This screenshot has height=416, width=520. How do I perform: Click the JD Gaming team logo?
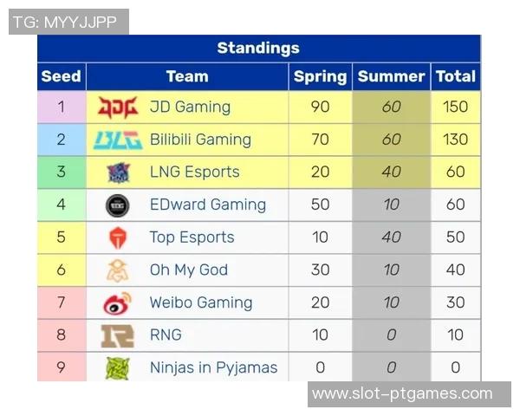[x=117, y=107]
